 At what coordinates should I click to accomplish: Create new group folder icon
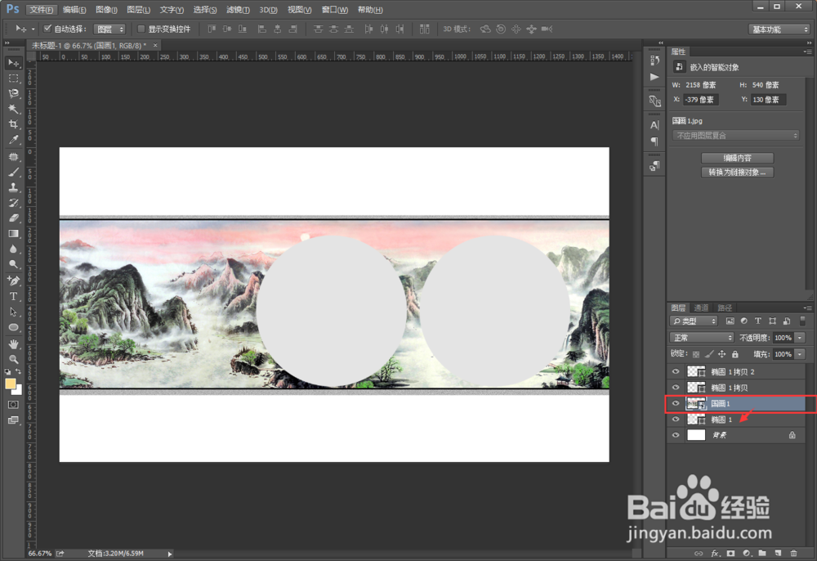[762, 553]
